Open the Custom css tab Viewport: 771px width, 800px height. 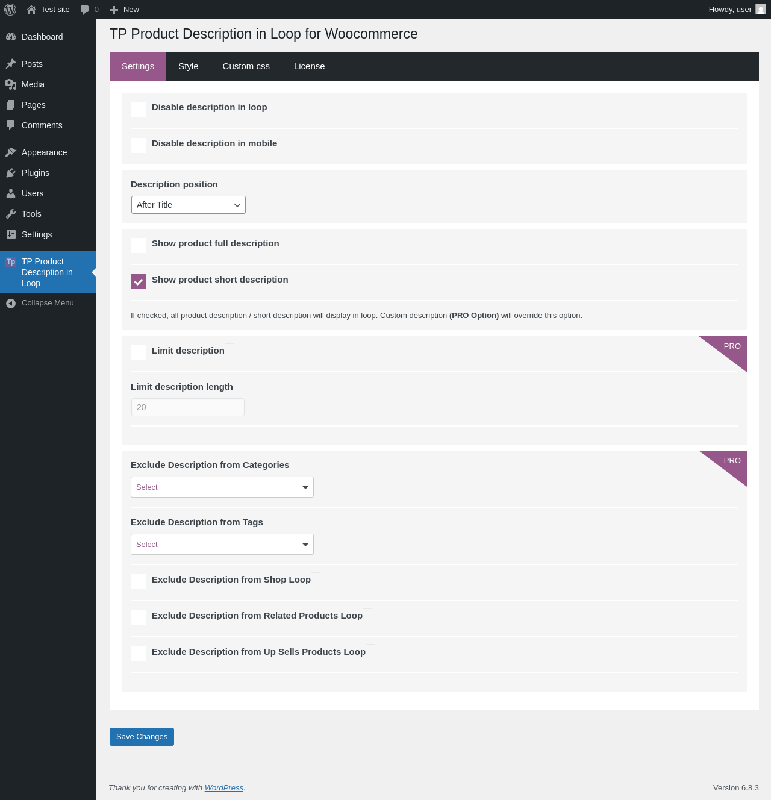(x=246, y=66)
